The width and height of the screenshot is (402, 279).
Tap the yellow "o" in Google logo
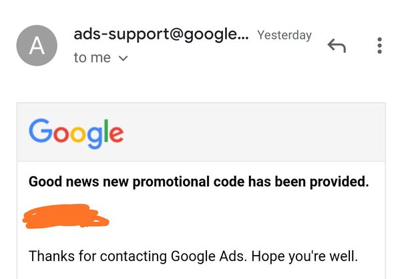78,134
